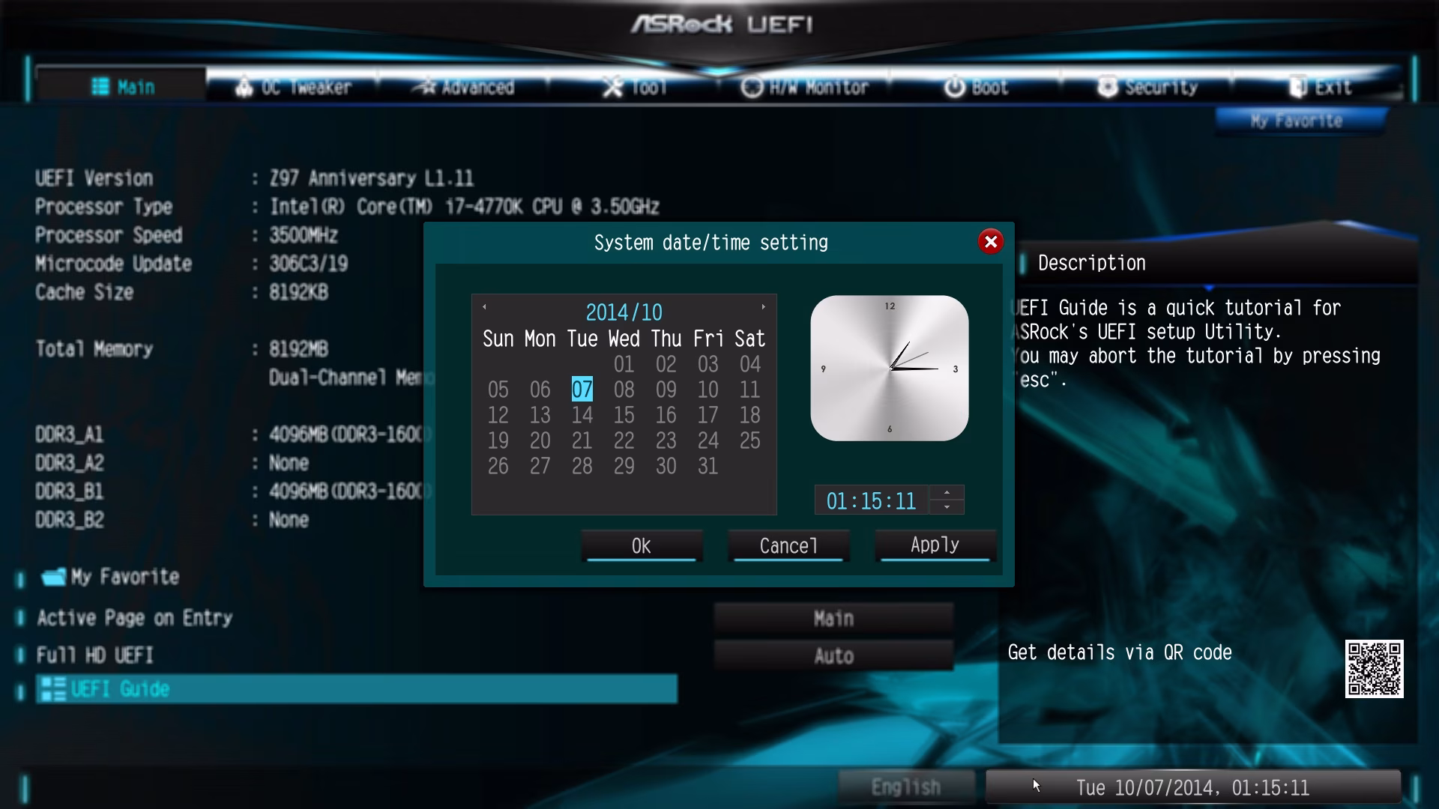Click the DDR3_A1 memory slot label
This screenshot has height=809, width=1439.
[x=69, y=434]
